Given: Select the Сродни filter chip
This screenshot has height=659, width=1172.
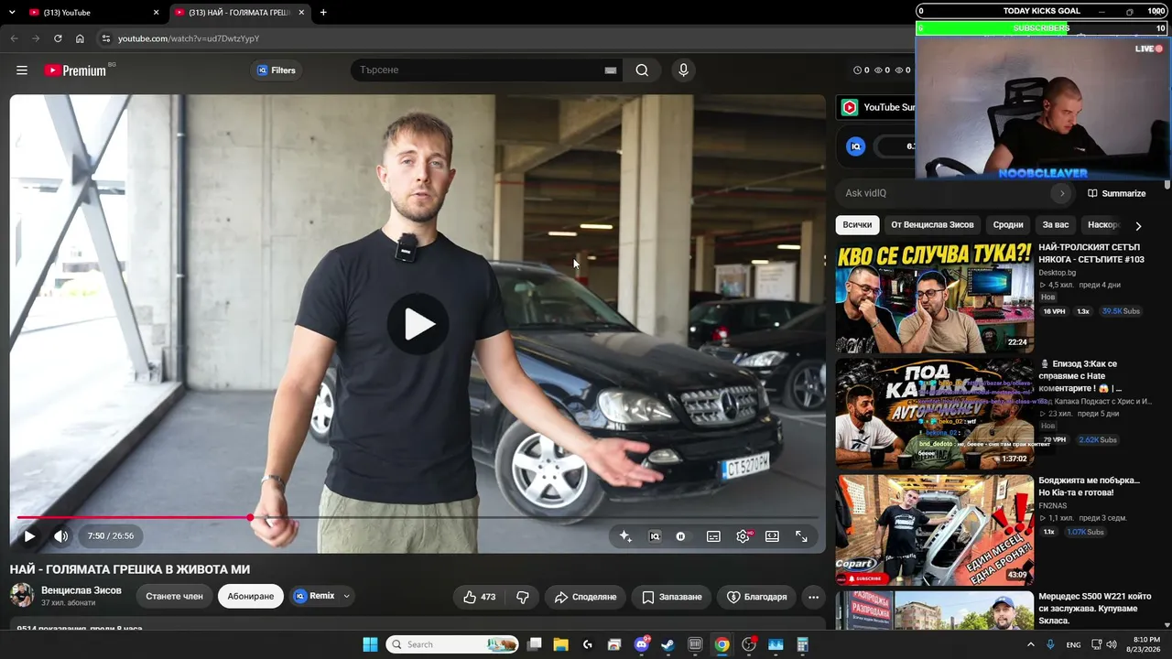Looking at the screenshot, I should click(x=1008, y=225).
